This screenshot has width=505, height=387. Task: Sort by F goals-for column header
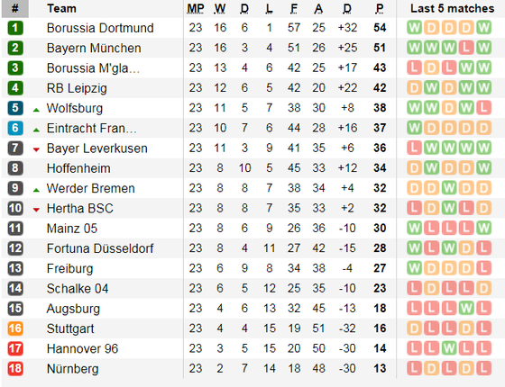pyautogui.click(x=294, y=8)
